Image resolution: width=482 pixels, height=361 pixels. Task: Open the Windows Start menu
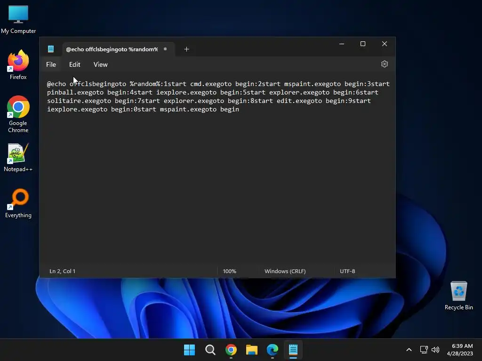point(189,350)
